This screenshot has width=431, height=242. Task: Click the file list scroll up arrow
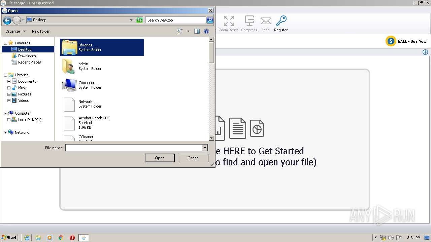click(x=211, y=40)
